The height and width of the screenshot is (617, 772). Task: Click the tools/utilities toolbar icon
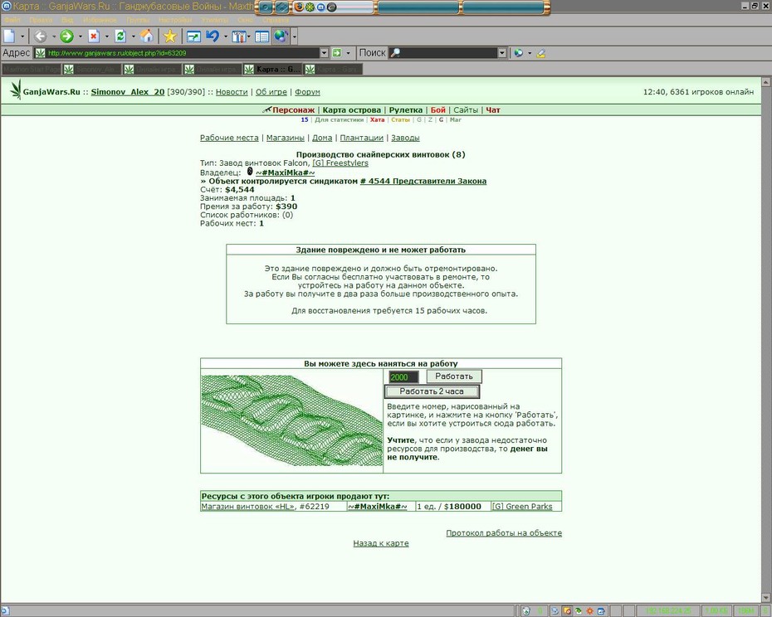point(238,36)
